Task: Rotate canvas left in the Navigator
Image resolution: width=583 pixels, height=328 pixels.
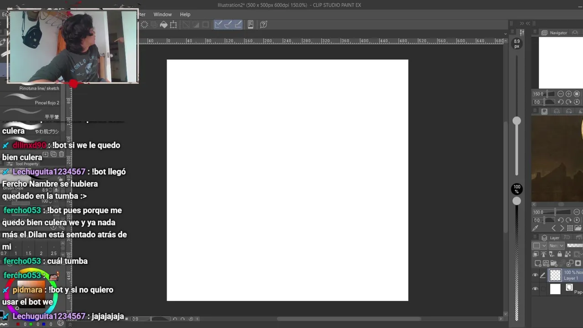Action: click(561, 102)
